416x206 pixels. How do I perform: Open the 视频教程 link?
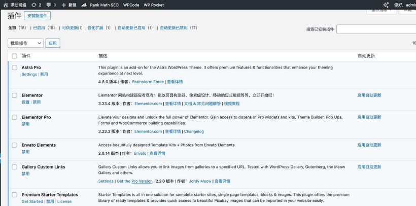pos(232,104)
